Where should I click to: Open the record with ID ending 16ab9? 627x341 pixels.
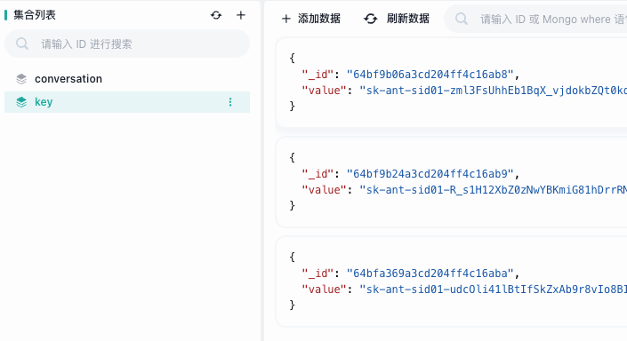click(452, 182)
